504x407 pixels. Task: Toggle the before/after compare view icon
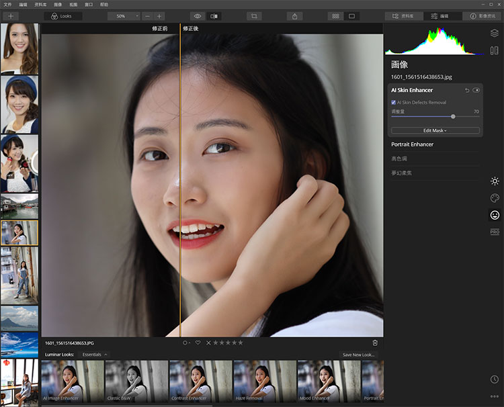(214, 16)
